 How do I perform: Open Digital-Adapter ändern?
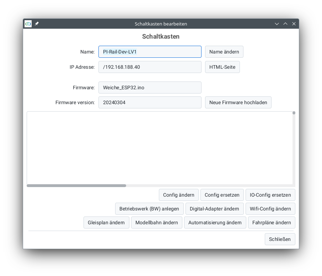click(214, 209)
